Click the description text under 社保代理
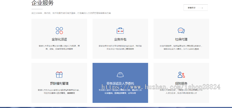232x108 pixels. click(x=181, y=47)
